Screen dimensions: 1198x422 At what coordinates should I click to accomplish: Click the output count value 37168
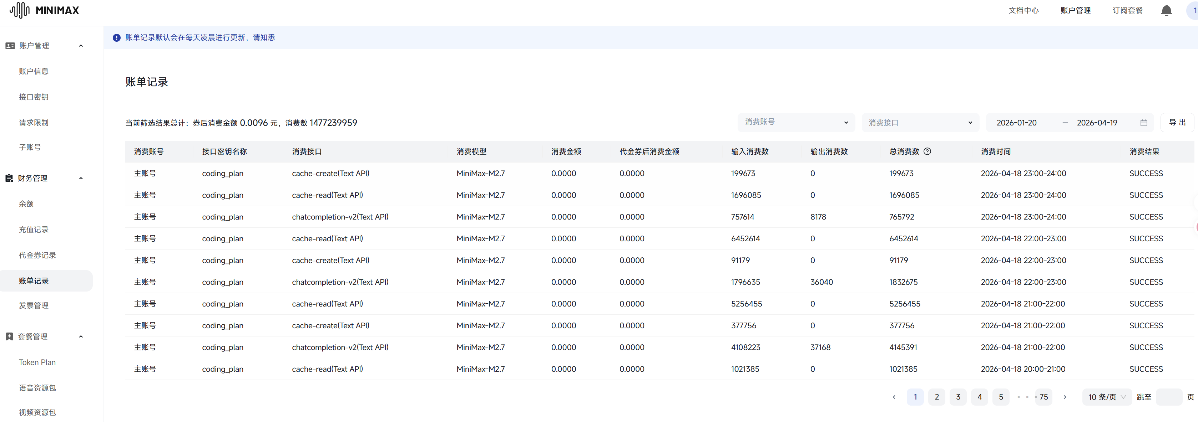pos(820,347)
